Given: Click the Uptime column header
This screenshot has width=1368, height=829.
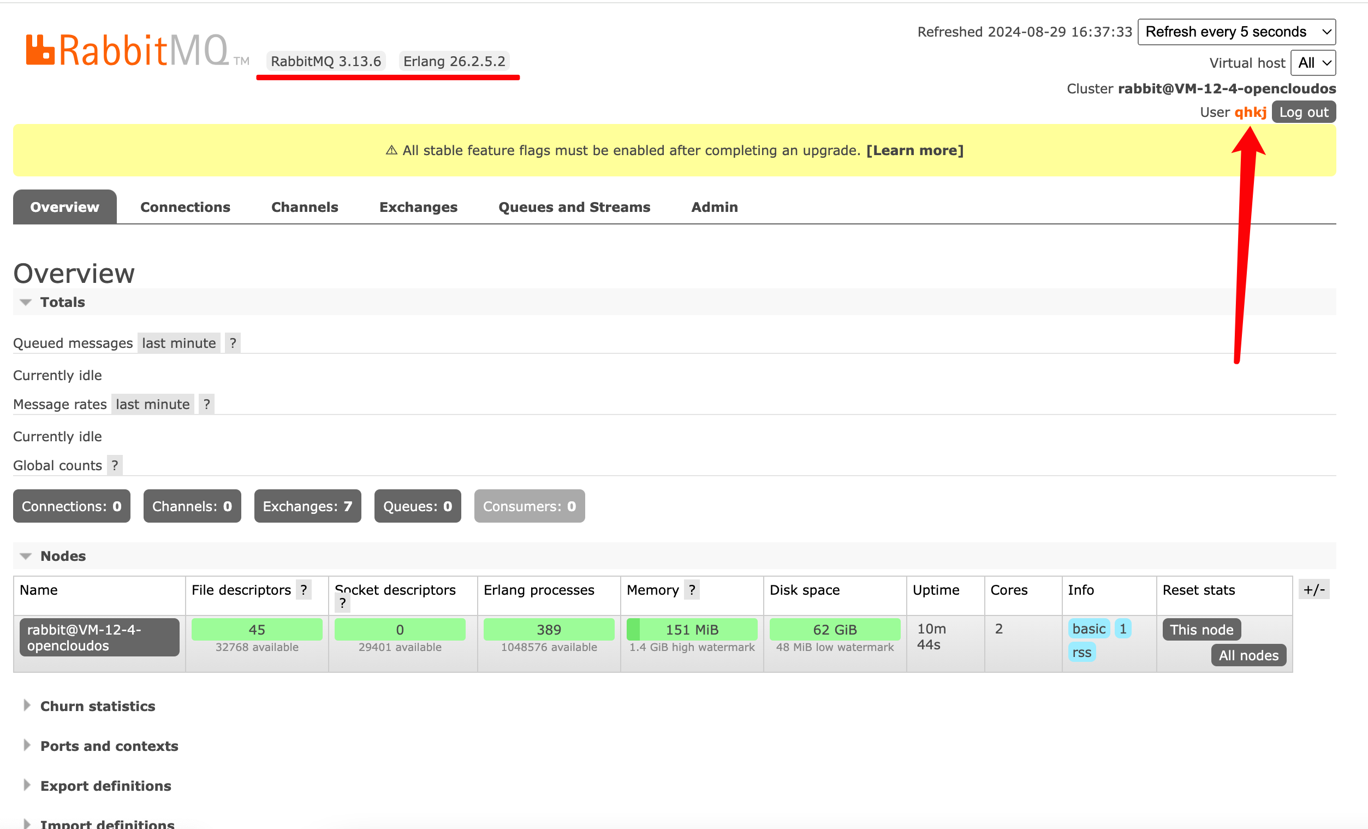Looking at the screenshot, I should (x=936, y=590).
